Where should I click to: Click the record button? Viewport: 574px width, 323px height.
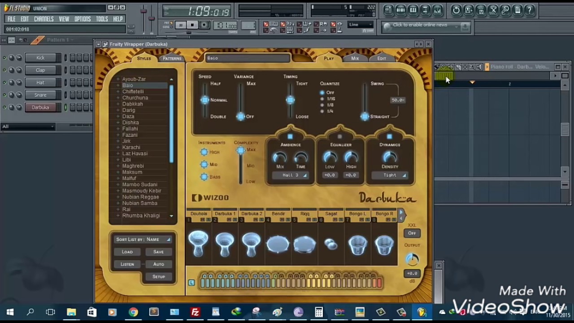point(204,25)
